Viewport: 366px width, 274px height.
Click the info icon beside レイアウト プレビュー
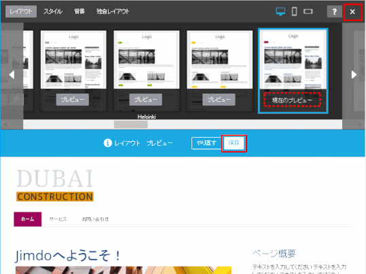[x=107, y=142]
